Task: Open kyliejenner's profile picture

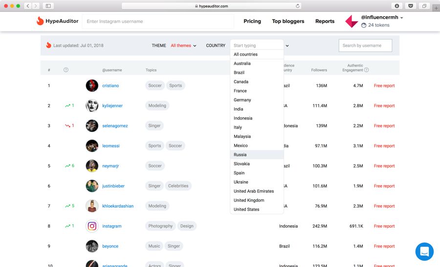Action: (x=92, y=106)
